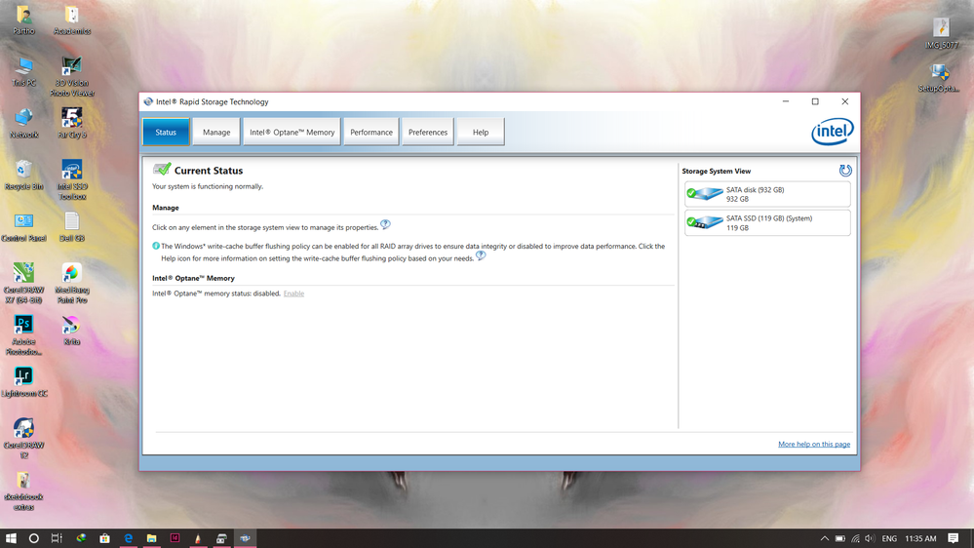
Task: Switch to the Manage tab
Action: click(216, 132)
